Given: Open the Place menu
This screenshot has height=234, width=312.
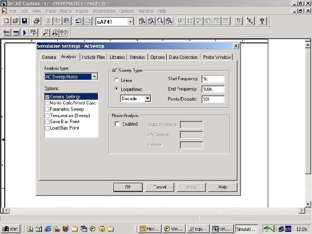Looking at the screenshot, I should (x=51, y=11).
